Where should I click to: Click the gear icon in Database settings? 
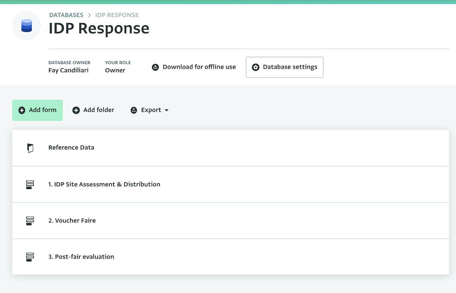[255, 67]
